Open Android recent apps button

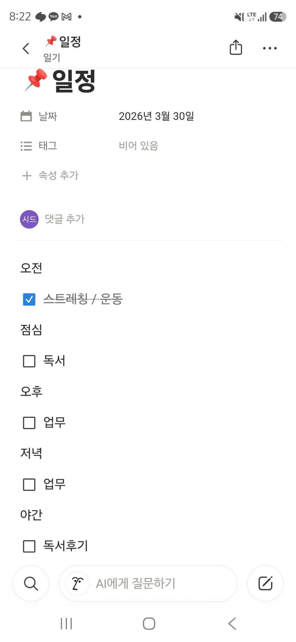click(66, 624)
